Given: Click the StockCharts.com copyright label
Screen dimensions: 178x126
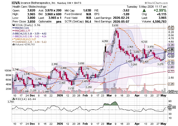Looking at the screenshot, I should 156,3.
